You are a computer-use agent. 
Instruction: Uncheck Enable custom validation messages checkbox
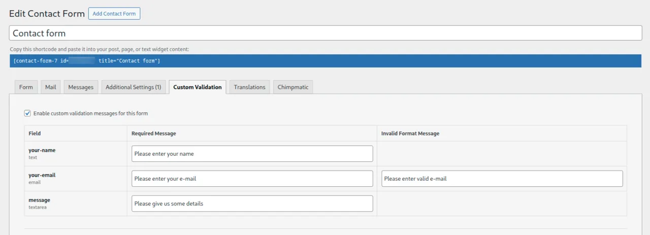point(27,113)
